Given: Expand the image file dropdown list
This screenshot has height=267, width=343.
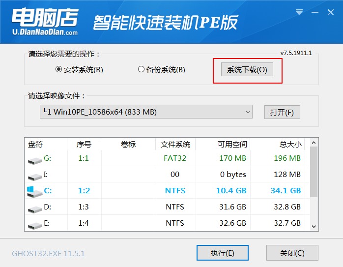Looking at the screenshot, I should tap(248, 112).
